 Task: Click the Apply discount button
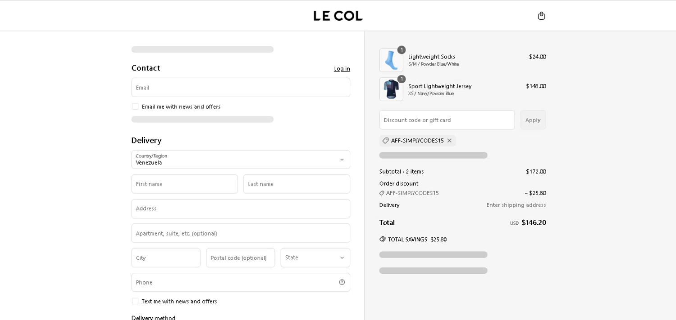[533, 120]
